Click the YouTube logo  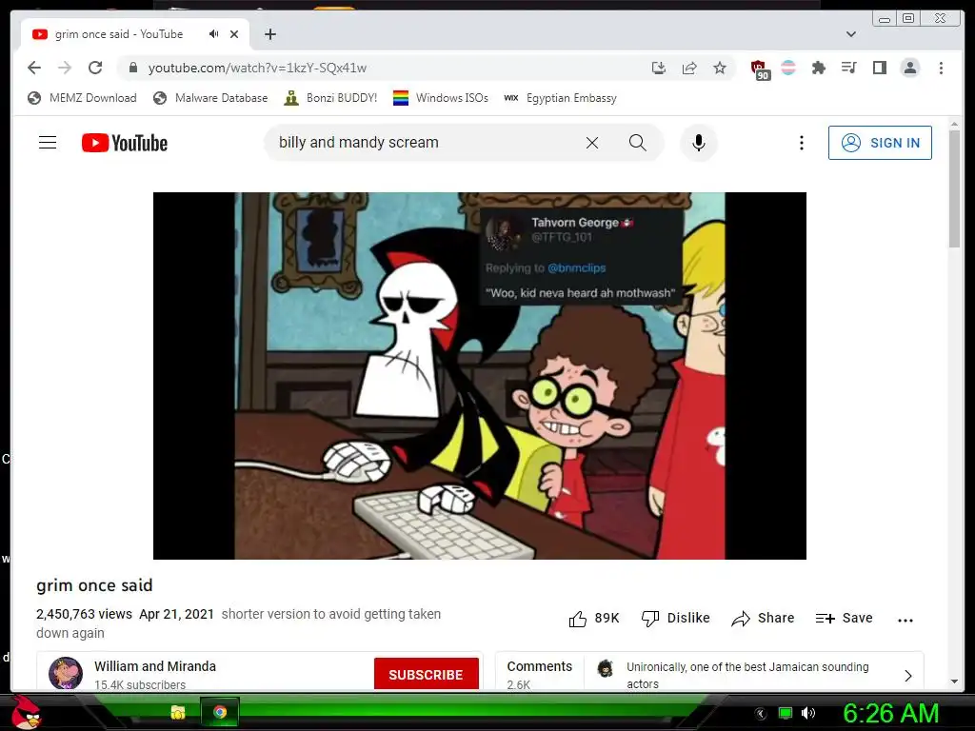[125, 143]
